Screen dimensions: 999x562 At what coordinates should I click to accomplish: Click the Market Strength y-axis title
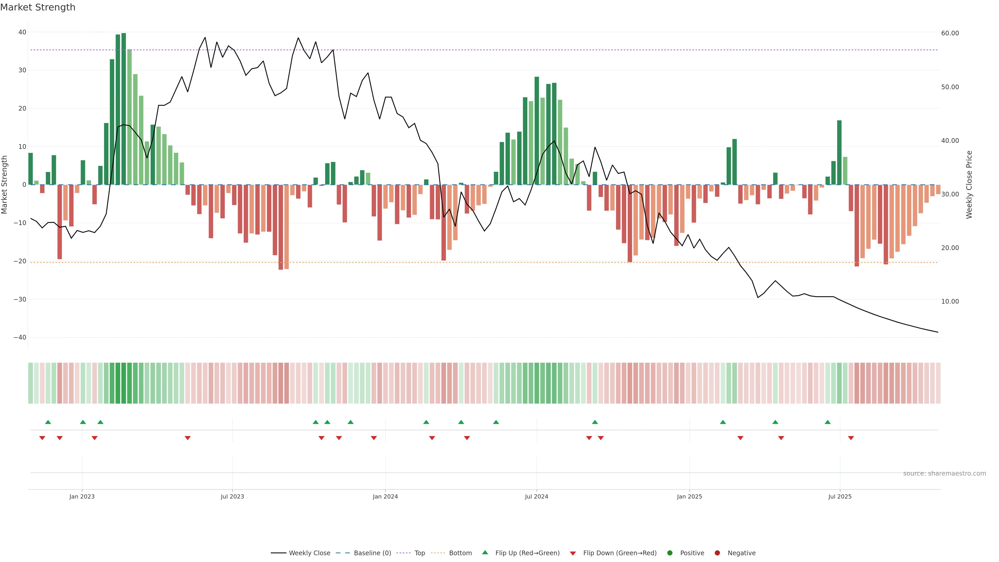[x=5, y=185]
